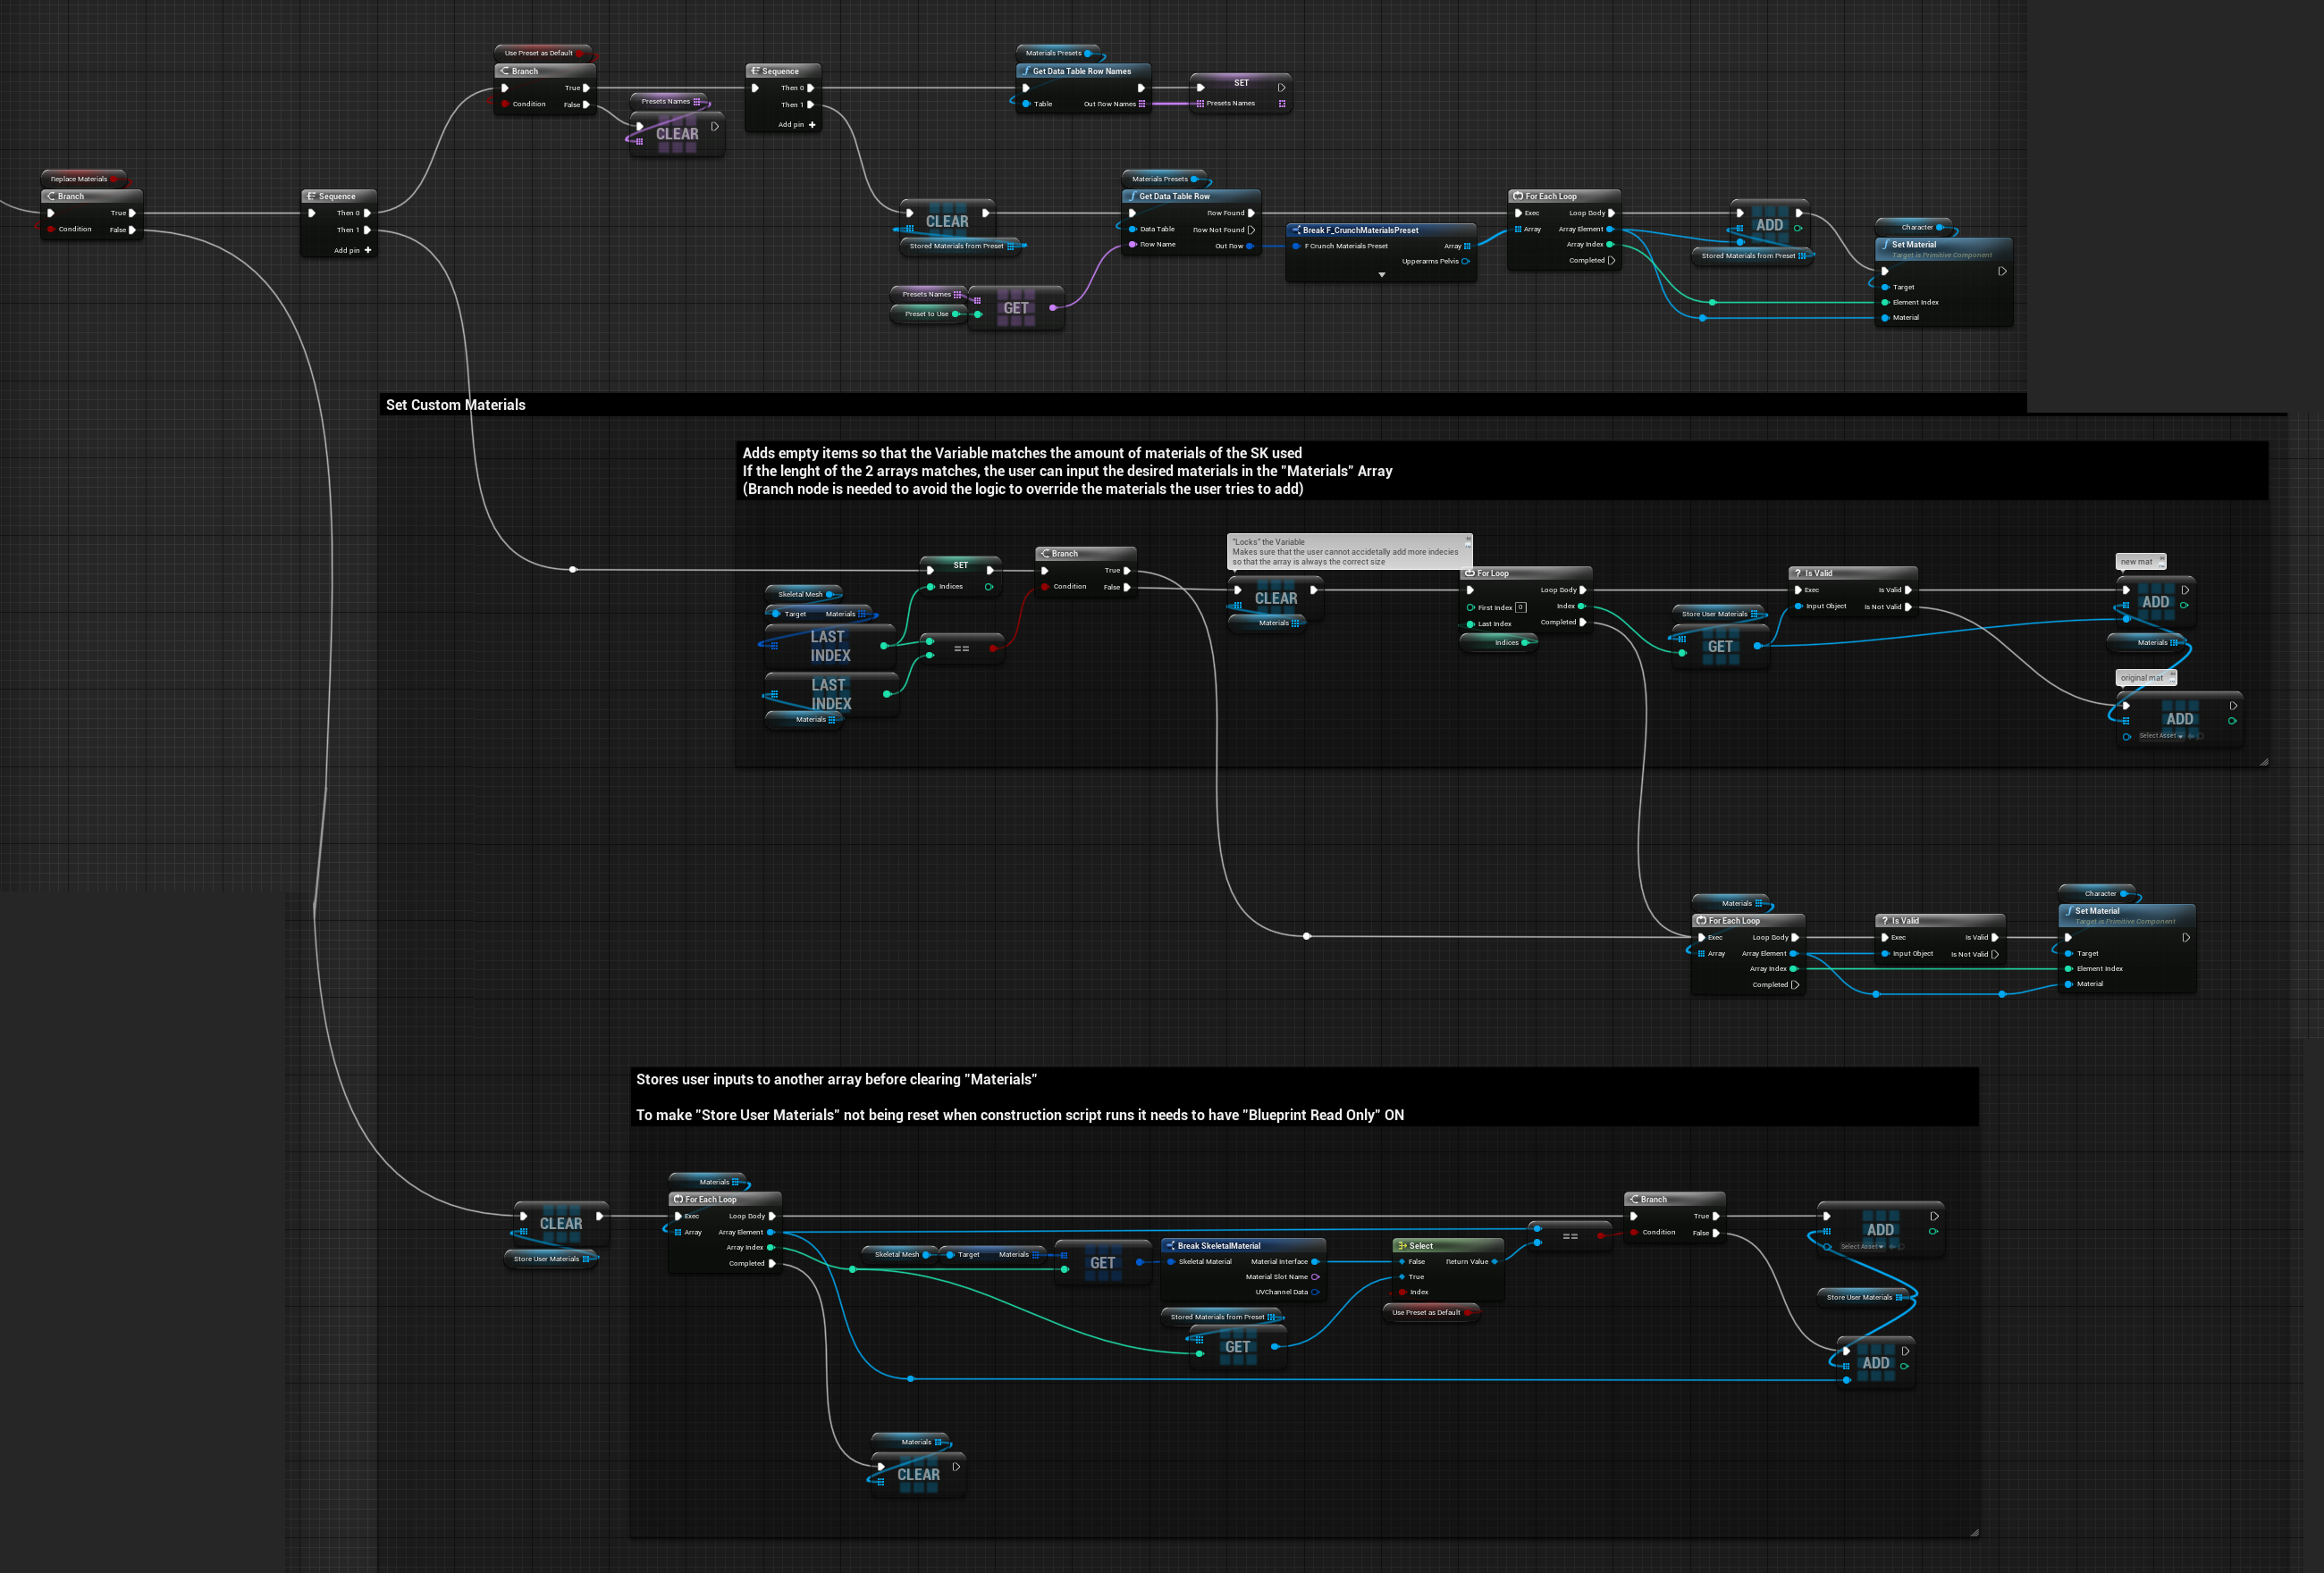Click the UVChannel Data output pin
This screenshot has height=1573, width=2324.
(x=1315, y=1293)
